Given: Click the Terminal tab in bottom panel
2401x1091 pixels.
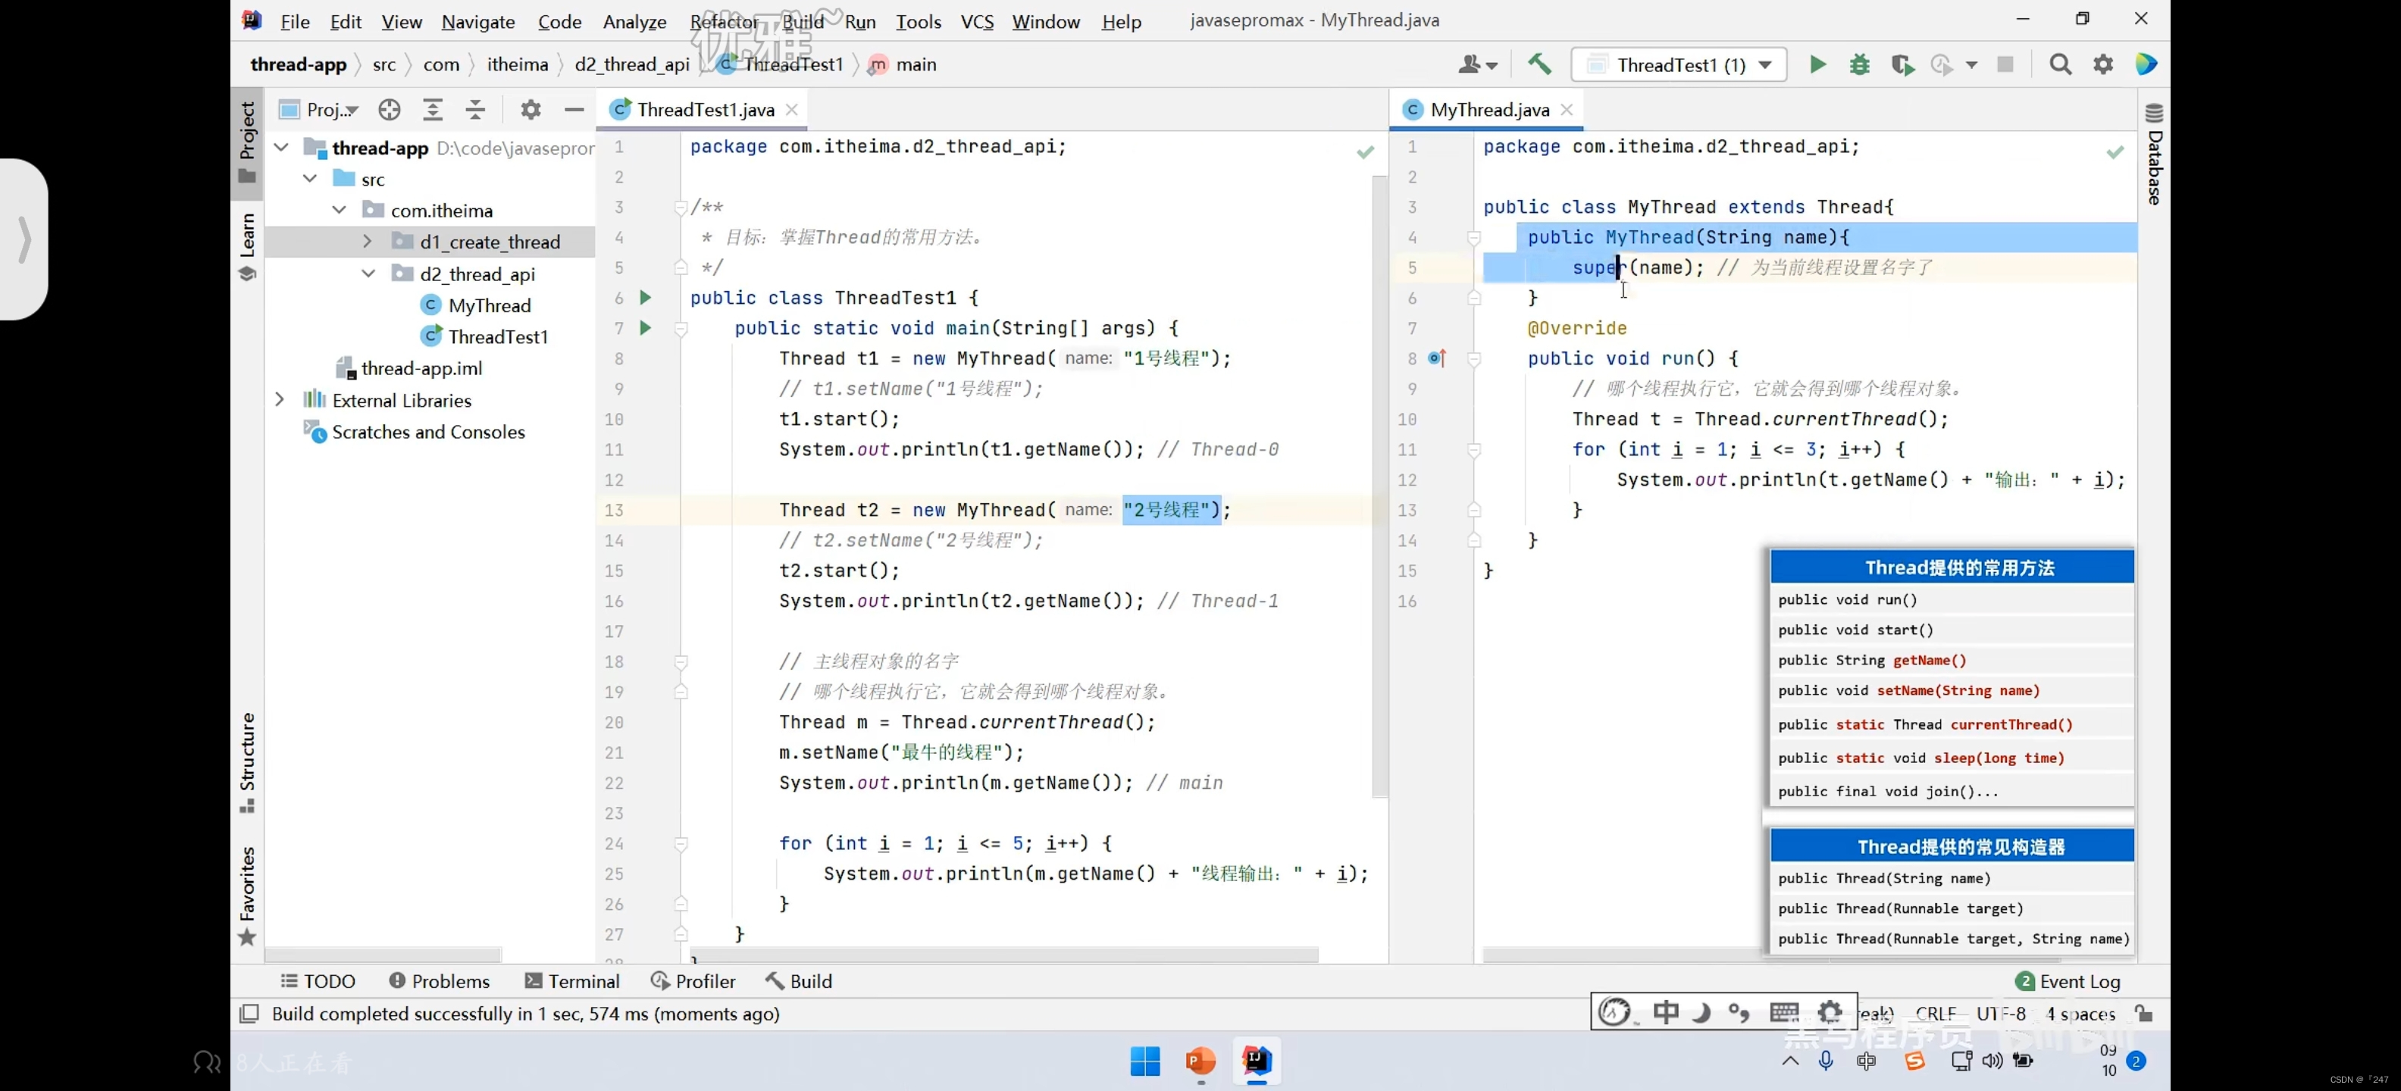Looking at the screenshot, I should tap(584, 981).
